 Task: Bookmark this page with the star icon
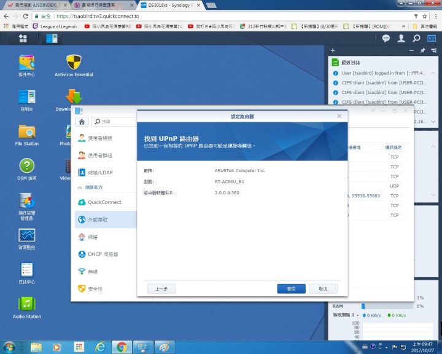(x=425, y=16)
